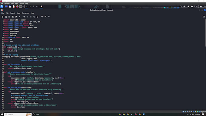Open Kali notifications bell icon
The width and height of the screenshot is (206, 116).
(188, 6)
